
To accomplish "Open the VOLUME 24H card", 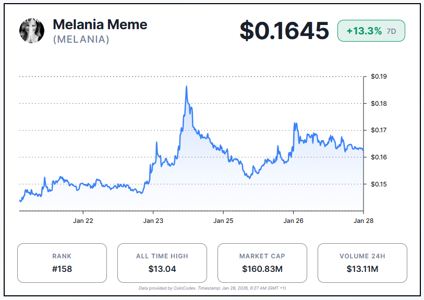I will pyautogui.click(x=362, y=263).
